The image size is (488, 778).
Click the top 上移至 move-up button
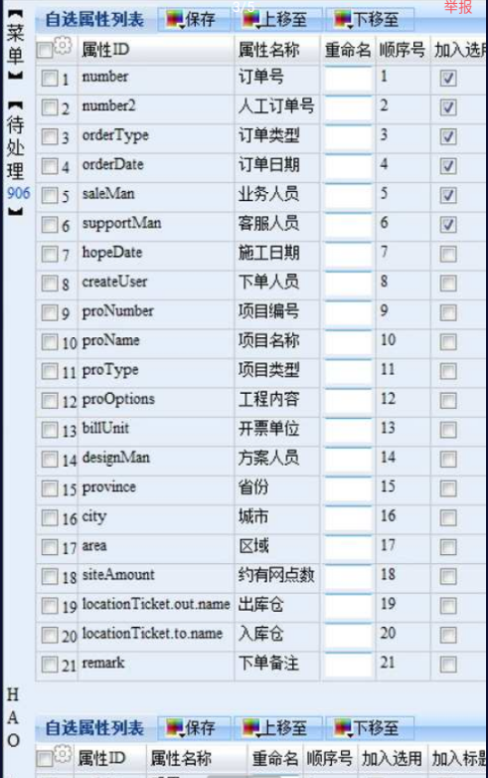click(278, 19)
